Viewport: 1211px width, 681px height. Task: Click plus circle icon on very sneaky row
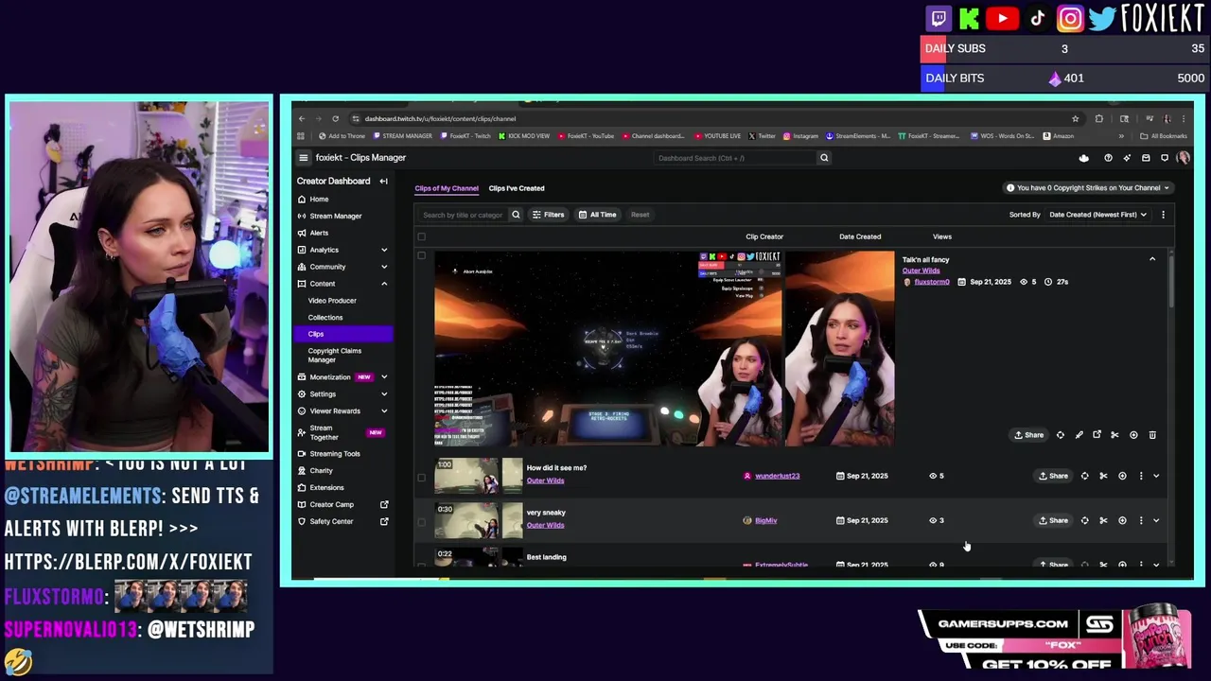click(x=1122, y=520)
